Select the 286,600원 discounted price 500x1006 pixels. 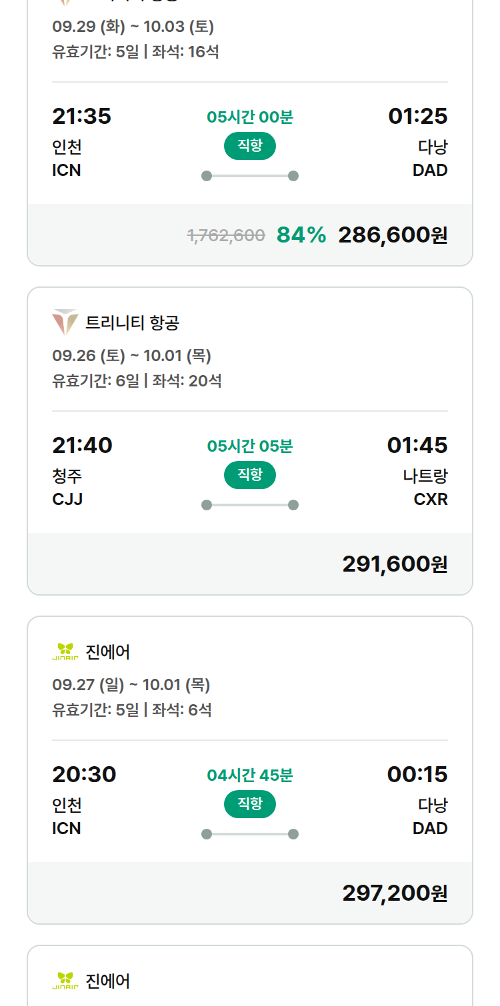[x=393, y=235]
